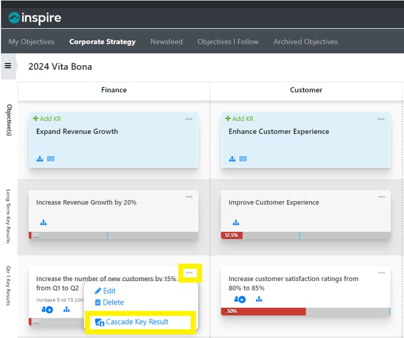Click the Objective(s) row label
The width and height of the screenshot is (404, 338).
point(9,120)
